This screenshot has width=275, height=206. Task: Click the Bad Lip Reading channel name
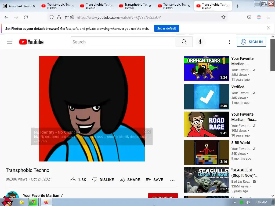click(241, 182)
